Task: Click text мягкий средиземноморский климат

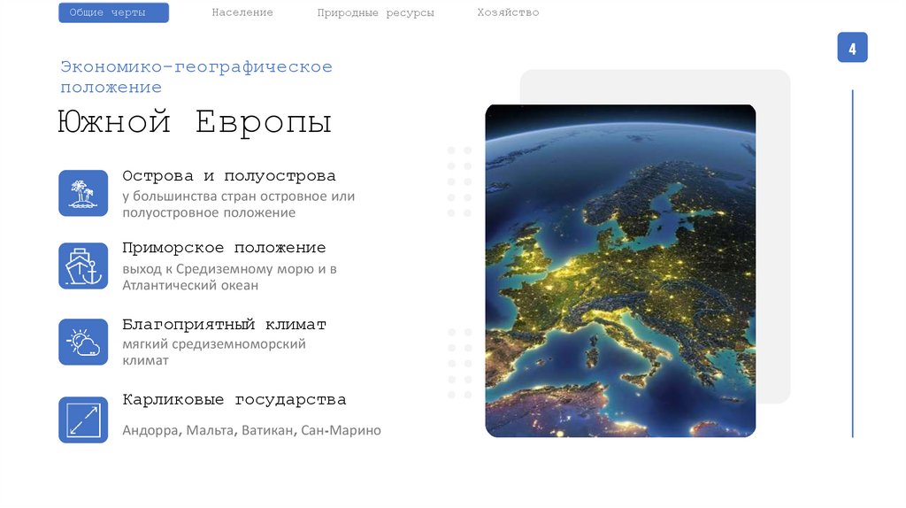Action: pyautogui.click(x=214, y=352)
